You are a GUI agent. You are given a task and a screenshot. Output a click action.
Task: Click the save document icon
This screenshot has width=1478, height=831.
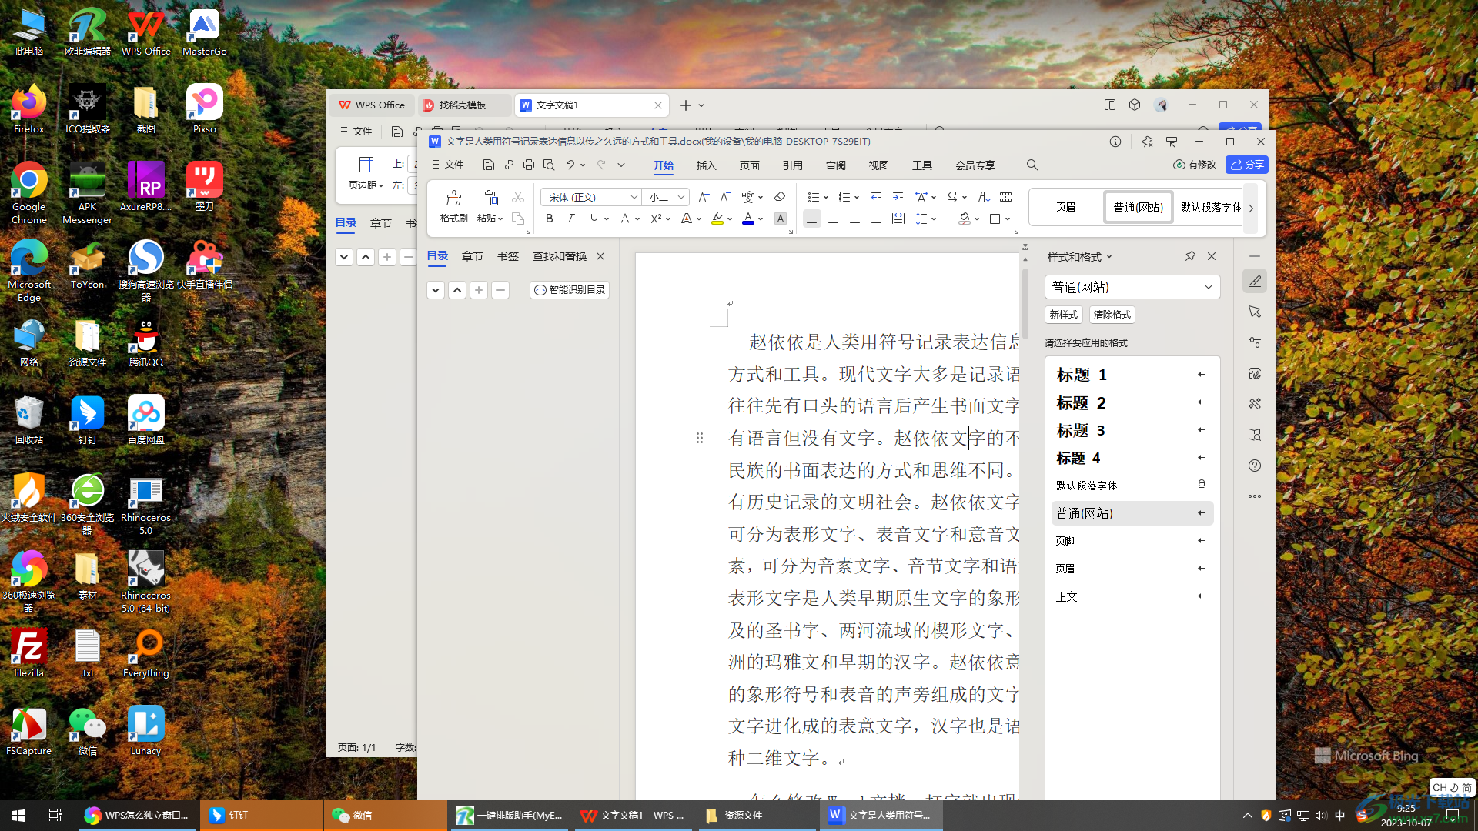coord(488,165)
